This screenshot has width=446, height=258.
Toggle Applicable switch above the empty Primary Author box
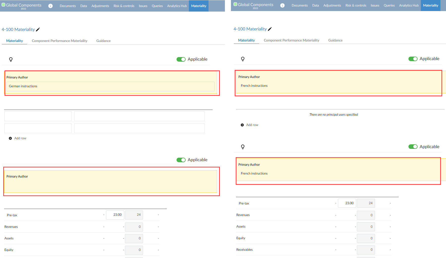[181, 160]
